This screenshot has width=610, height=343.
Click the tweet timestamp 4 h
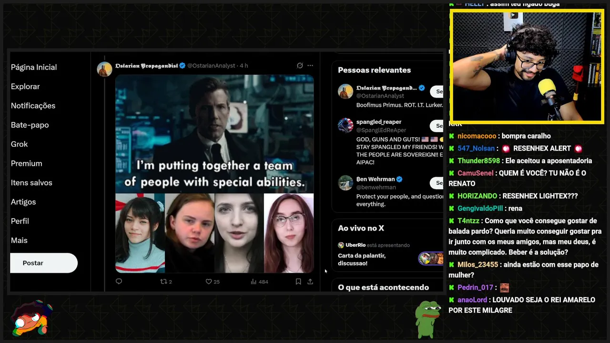click(244, 66)
